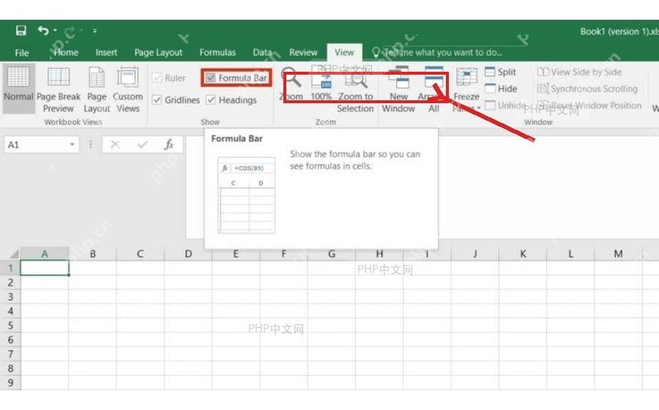Screen dimensions: 659x410
Task: Select column K header
Action: click(x=523, y=254)
